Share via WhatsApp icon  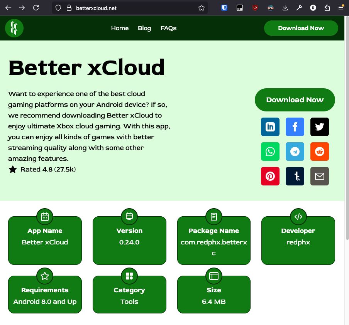[270, 152]
